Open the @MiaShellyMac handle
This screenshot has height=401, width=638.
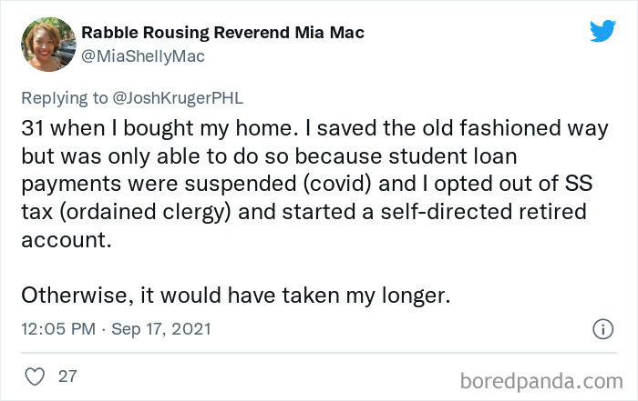143,56
